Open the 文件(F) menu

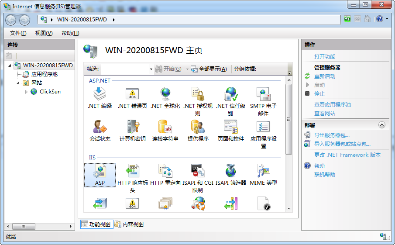[18, 33]
